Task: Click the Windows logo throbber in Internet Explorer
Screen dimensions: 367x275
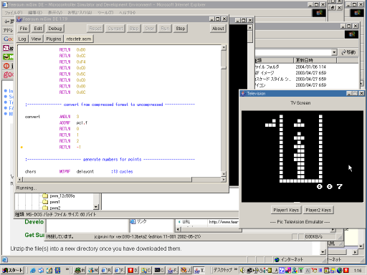Action: pyautogui.click(x=319, y=12)
